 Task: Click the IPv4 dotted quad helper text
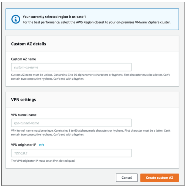pos(43,161)
